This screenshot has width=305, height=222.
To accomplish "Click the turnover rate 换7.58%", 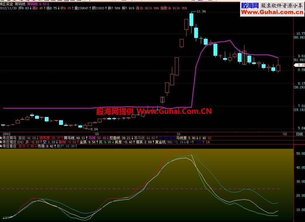I will [114, 8].
